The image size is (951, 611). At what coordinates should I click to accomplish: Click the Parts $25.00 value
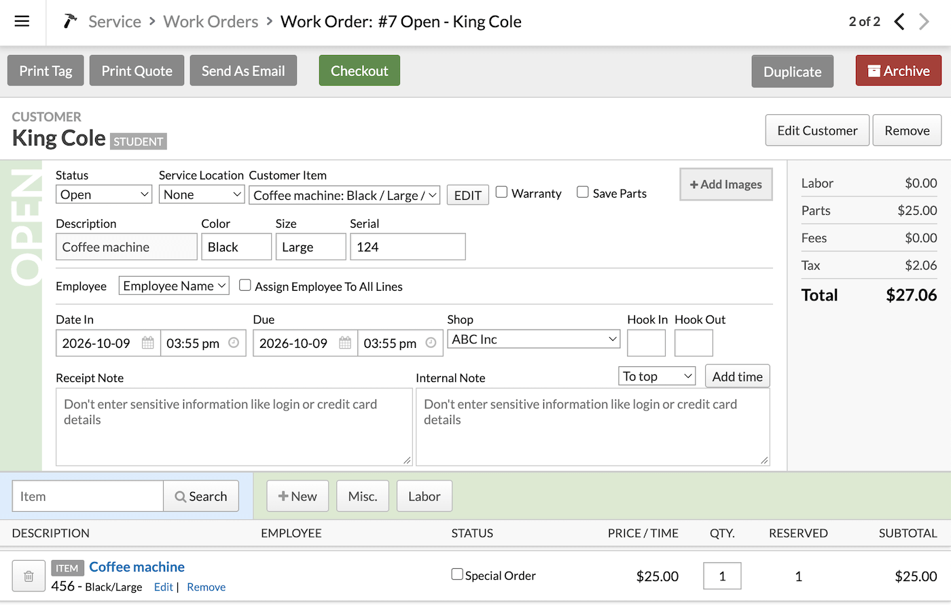pos(917,211)
